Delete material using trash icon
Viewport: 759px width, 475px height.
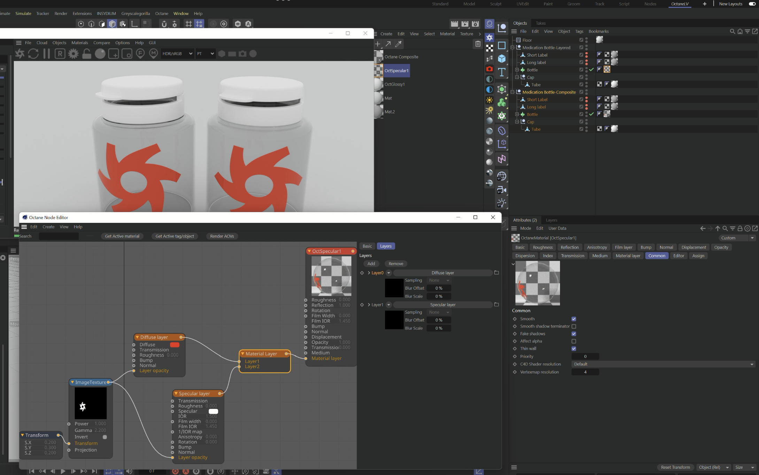(478, 44)
